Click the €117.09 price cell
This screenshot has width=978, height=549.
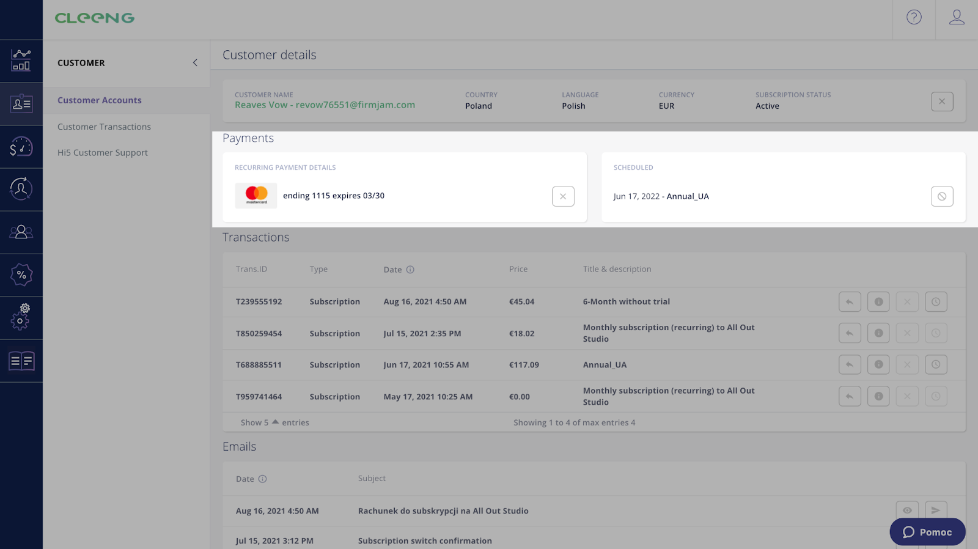[x=524, y=364]
